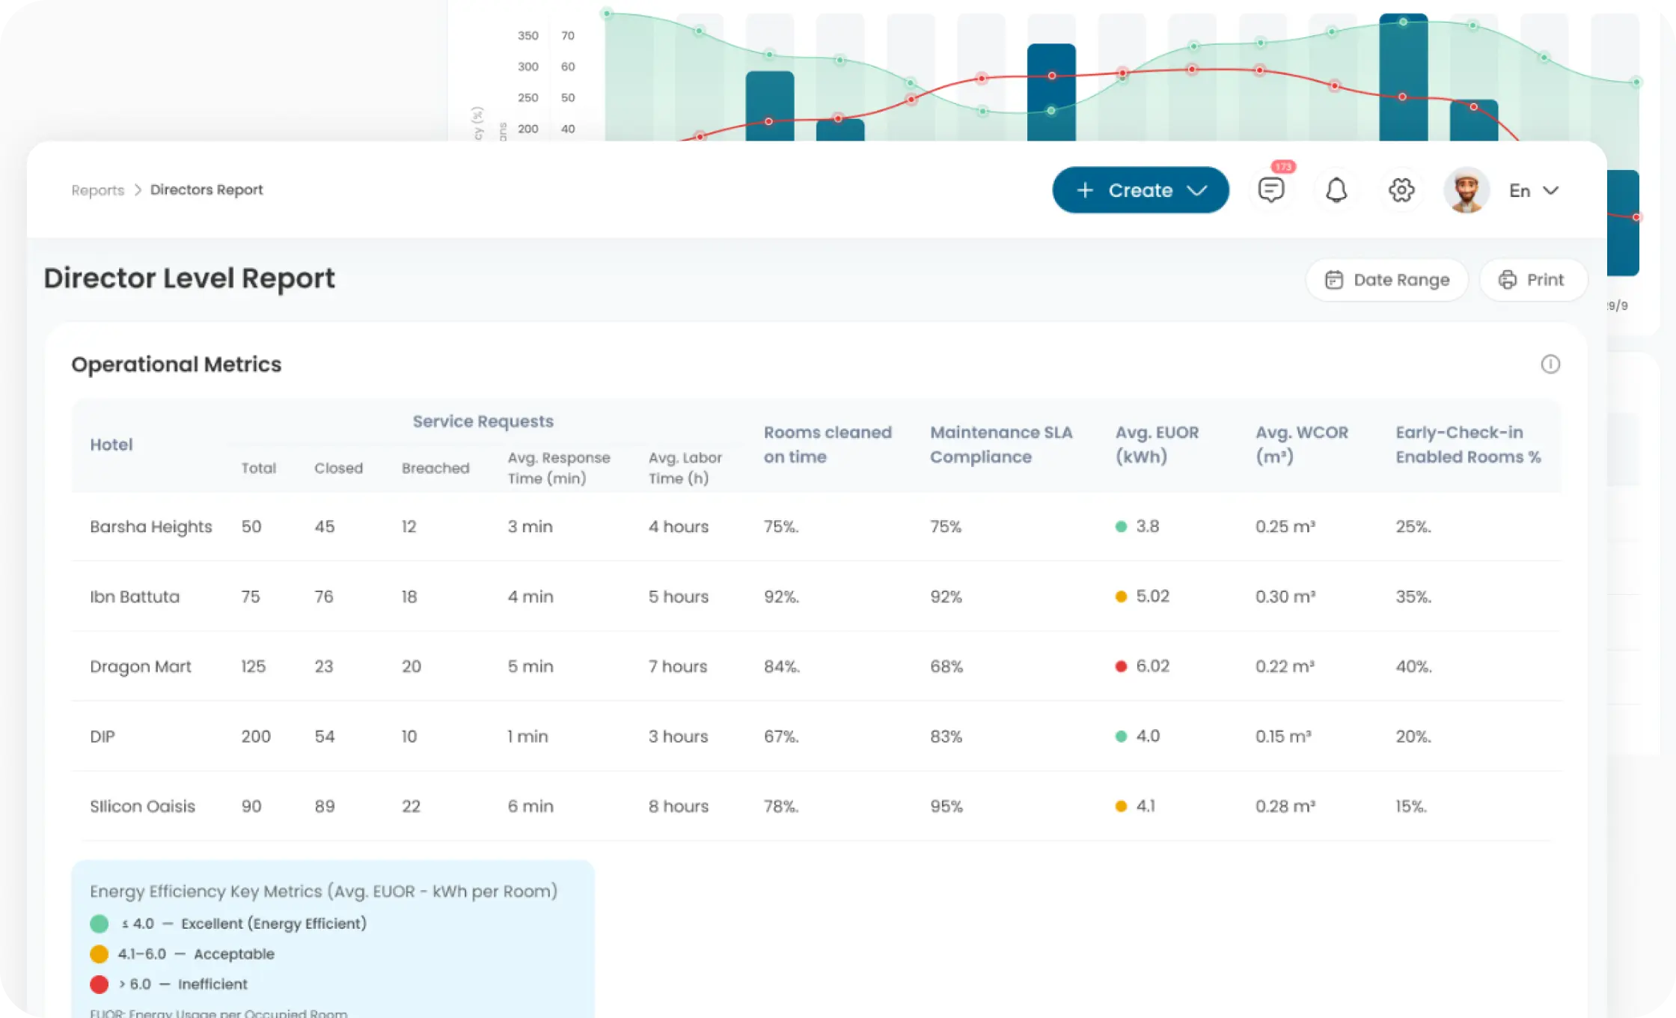Click the red 6.02 EUOR indicator
The width and height of the screenshot is (1676, 1018).
click(1121, 666)
